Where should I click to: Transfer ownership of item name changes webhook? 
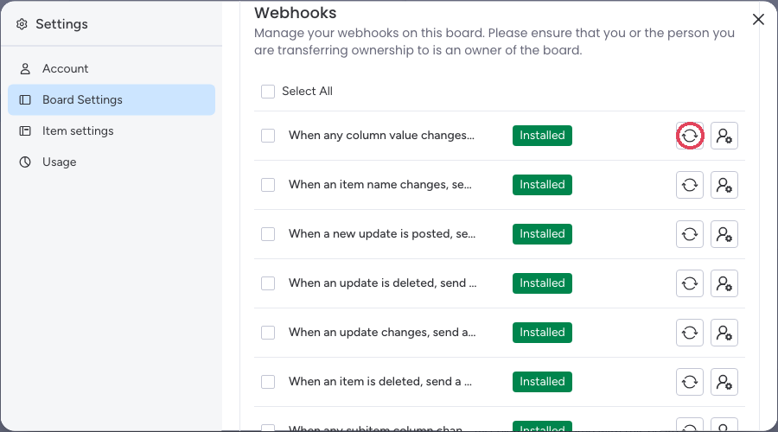coord(724,185)
